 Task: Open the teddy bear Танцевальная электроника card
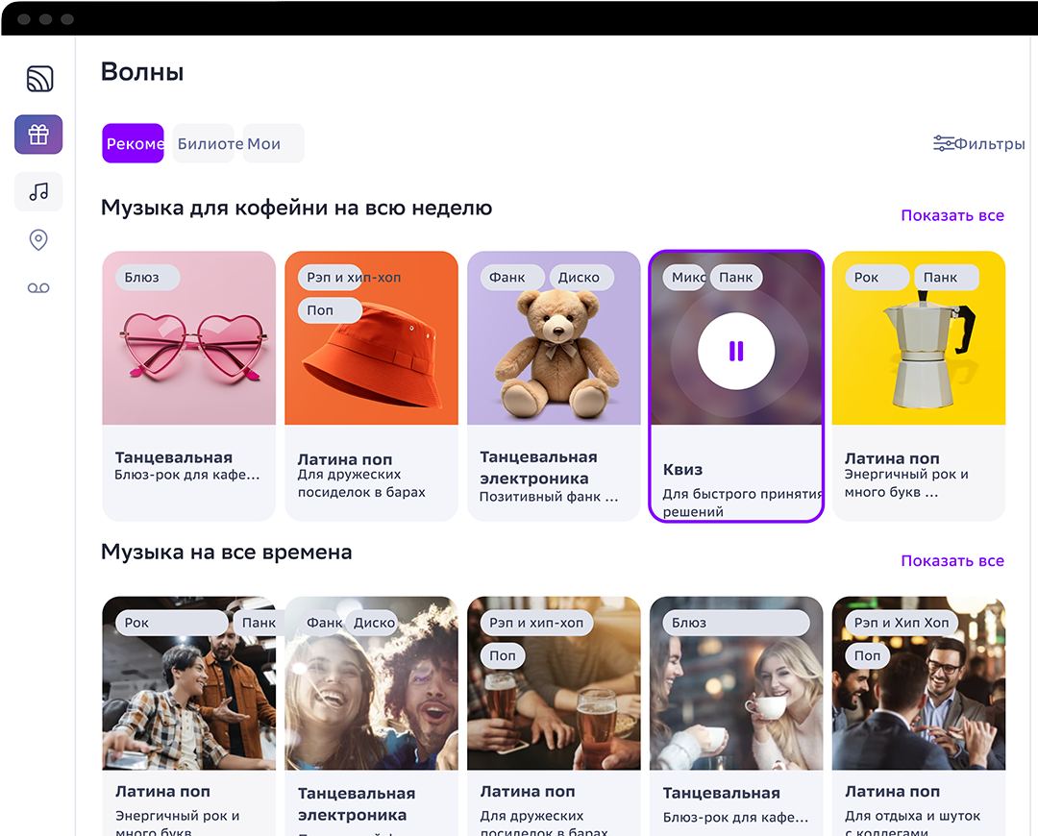(x=554, y=386)
